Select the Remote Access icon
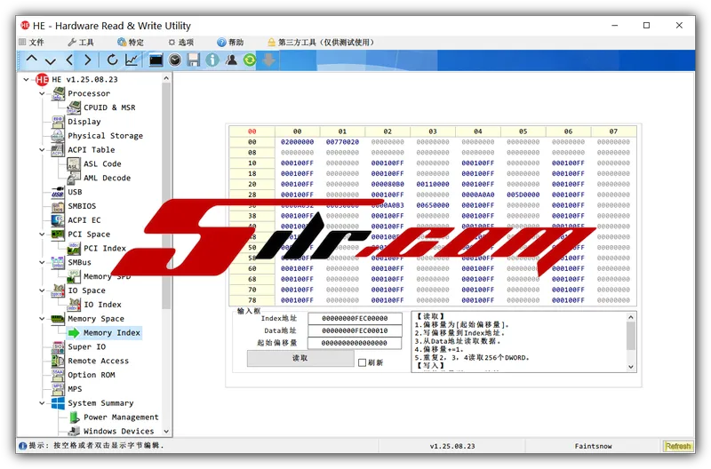The image size is (711, 469). pyautogui.click(x=58, y=361)
